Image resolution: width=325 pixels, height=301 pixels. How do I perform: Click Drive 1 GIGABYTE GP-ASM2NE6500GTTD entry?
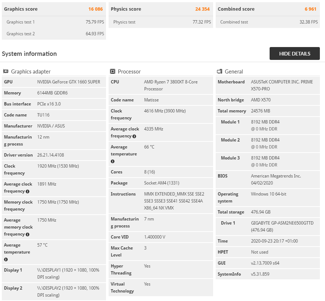click(x=267, y=226)
